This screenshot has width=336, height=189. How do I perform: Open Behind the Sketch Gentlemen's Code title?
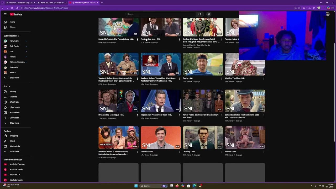pyautogui.click(x=242, y=116)
